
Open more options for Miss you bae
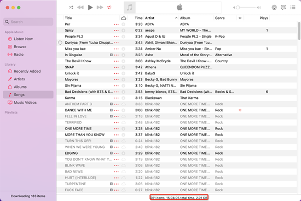pyautogui.click(x=117, y=49)
